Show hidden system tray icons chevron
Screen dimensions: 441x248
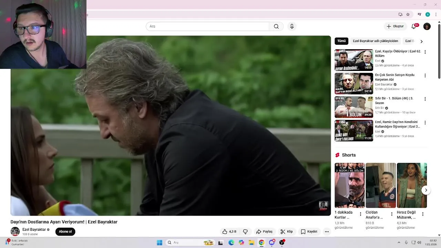pyautogui.click(x=399, y=242)
